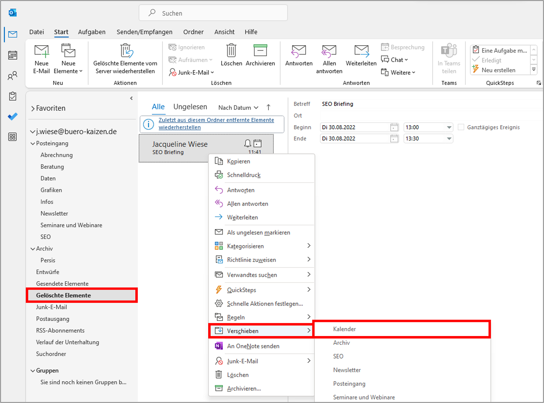Select Seminare und Webinare folder in tree

pos(71,225)
